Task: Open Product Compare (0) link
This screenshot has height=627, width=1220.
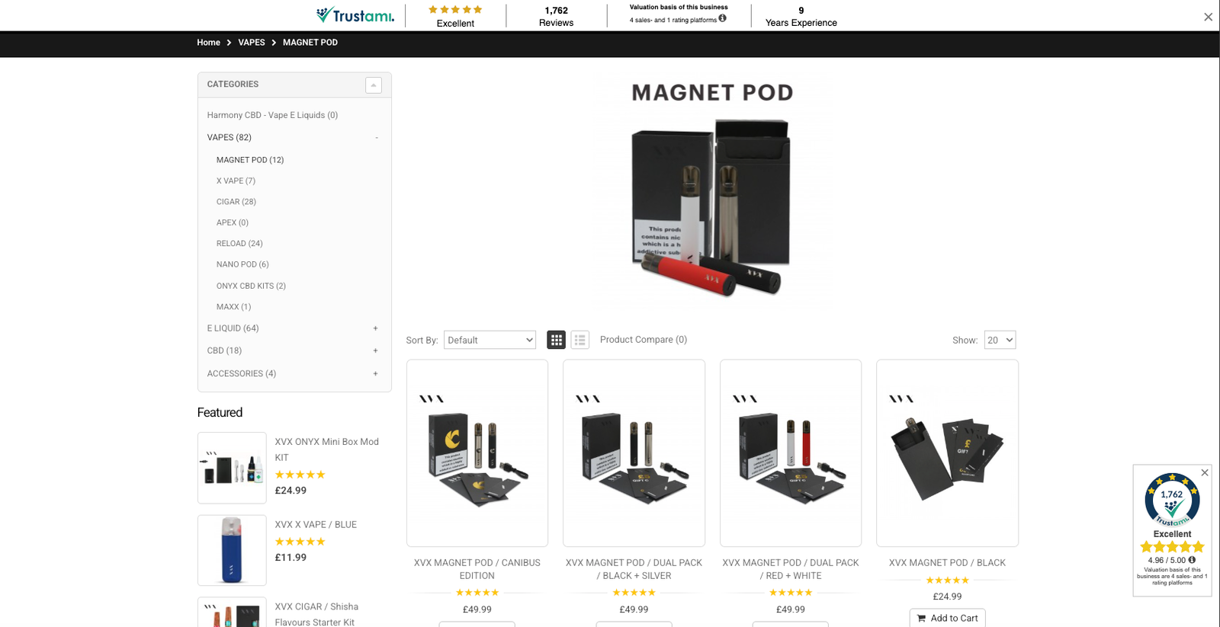Action: pyautogui.click(x=644, y=340)
